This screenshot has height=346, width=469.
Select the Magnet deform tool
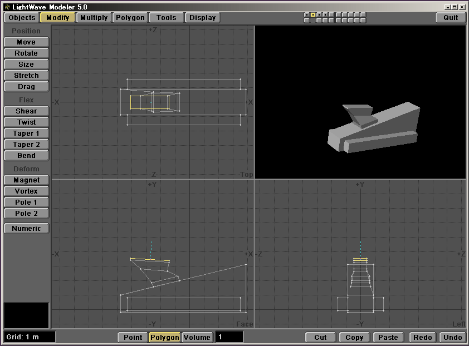coord(26,180)
